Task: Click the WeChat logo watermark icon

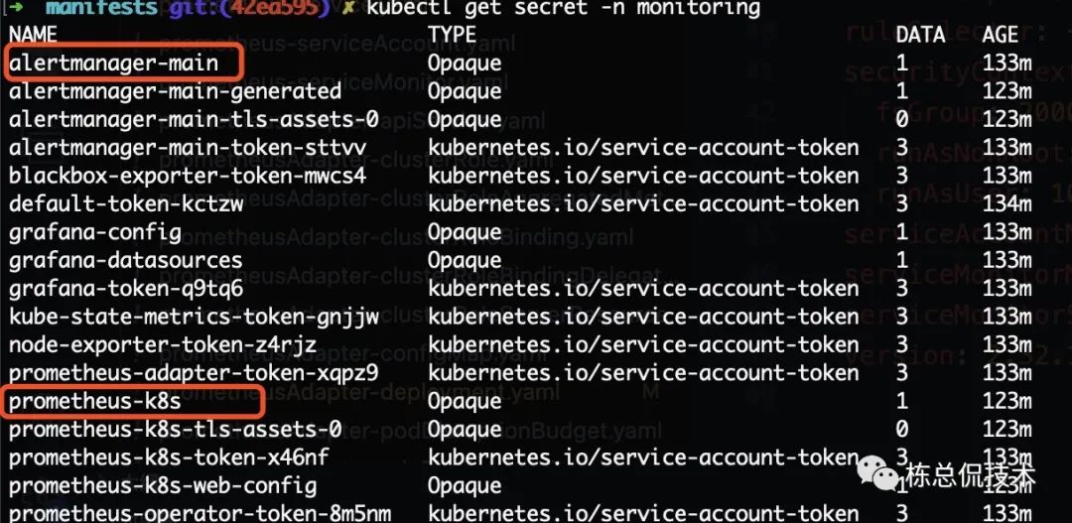Action: point(885,468)
